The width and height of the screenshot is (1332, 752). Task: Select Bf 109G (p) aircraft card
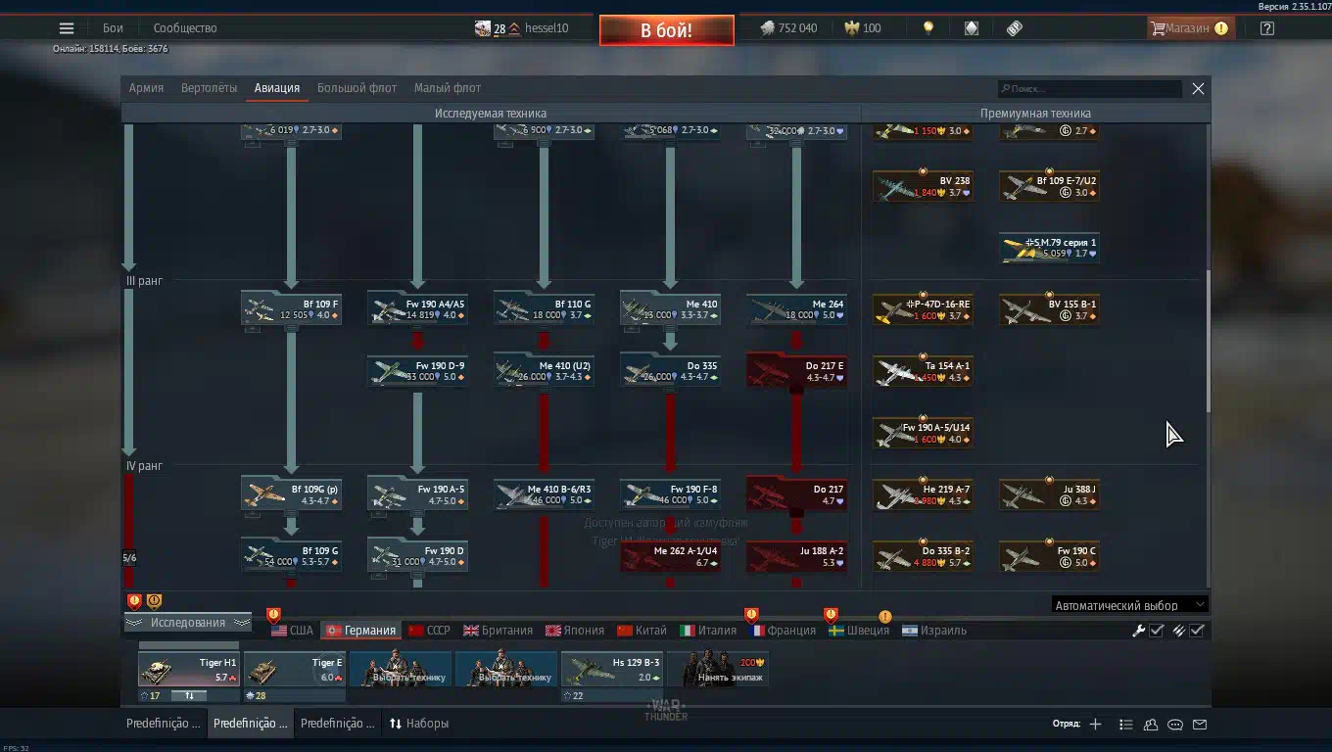291,494
